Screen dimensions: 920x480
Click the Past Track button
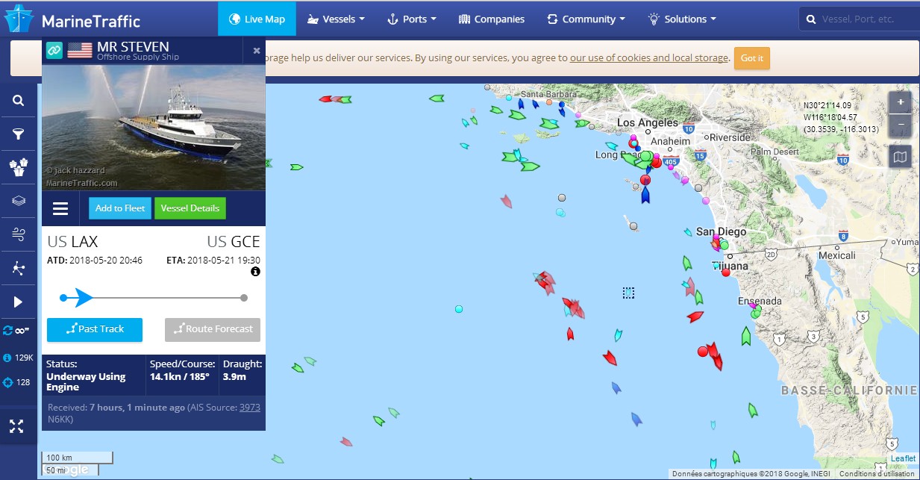point(94,329)
